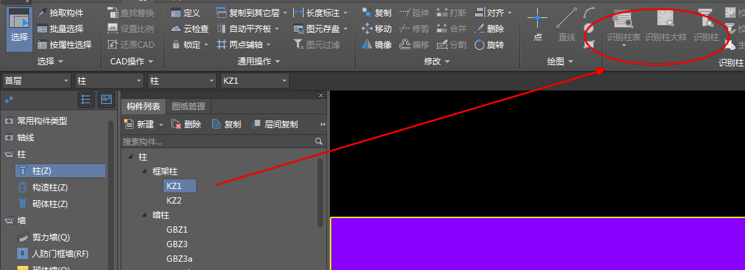Screen dimensions: 745x270
Task: Select 剪力墙(Q) in the left panel
Action: tap(51, 237)
